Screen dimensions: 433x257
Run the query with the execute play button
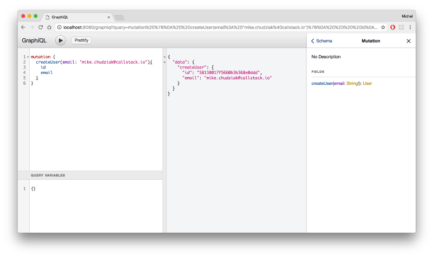[61, 40]
